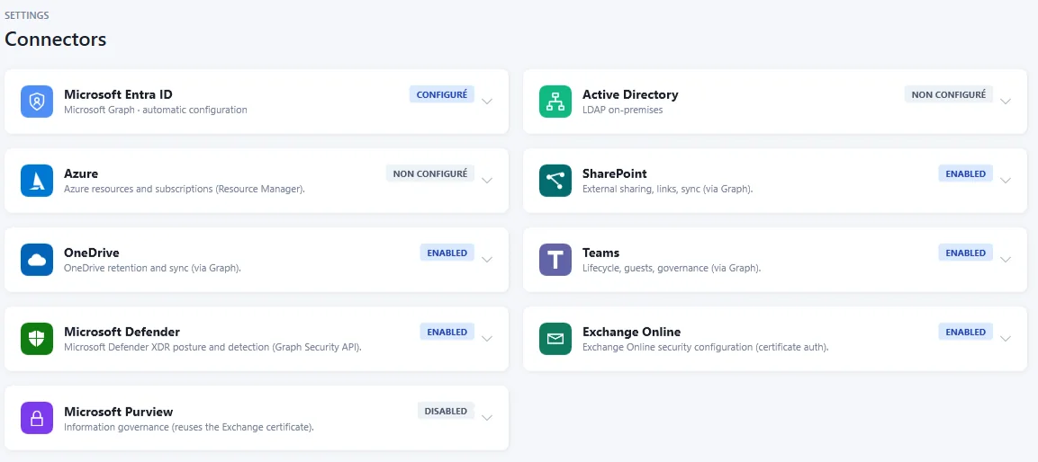
Task: Select the SharePoint connector title
Action: (x=614, y=173)
